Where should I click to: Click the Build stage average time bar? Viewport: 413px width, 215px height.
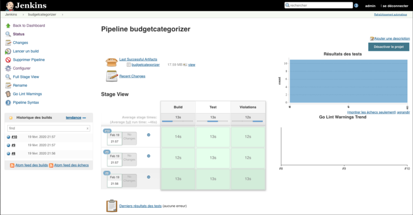coord(178,121)
